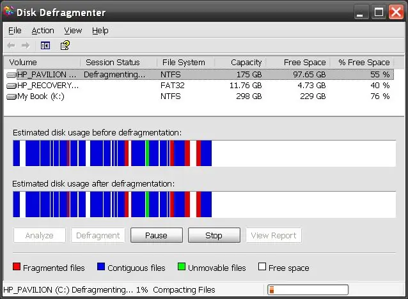Click the Contiguous files legend label

click(136, 268)
